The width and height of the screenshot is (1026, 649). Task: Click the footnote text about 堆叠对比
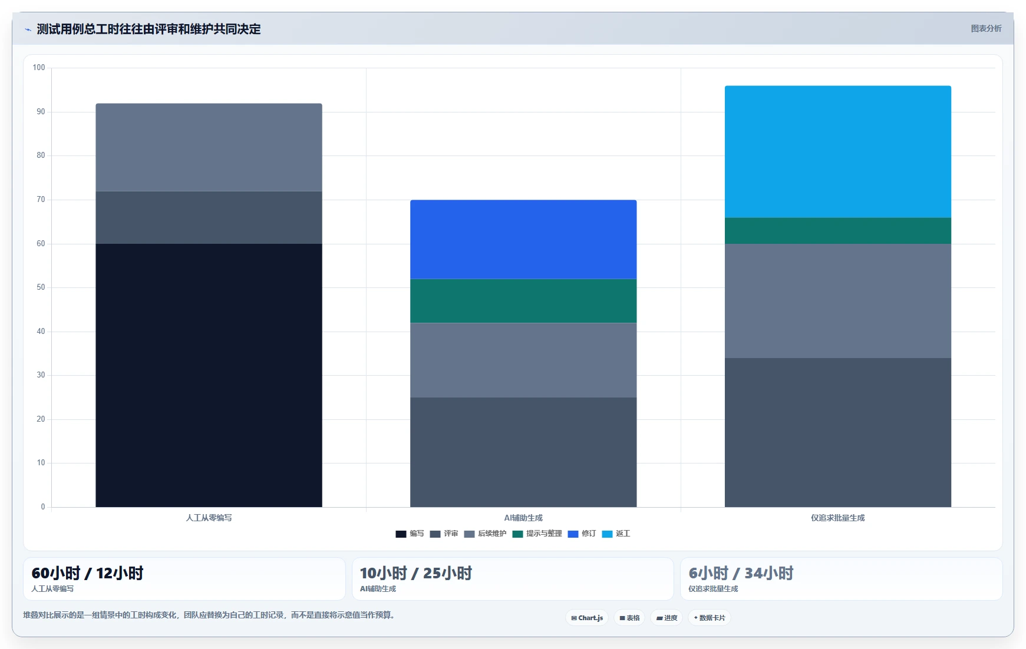pos(210,615)
